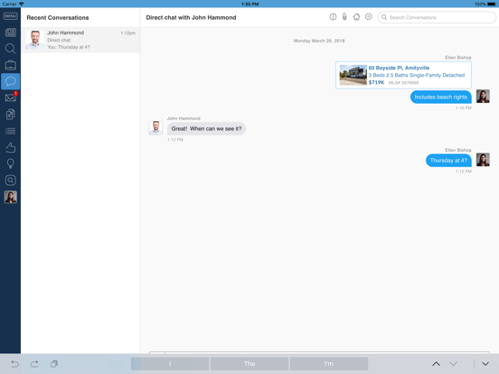The image size is (499, 374).
Task: Open 60 Bayside Pl, Amityville listing link
Action: pos(399,68)
